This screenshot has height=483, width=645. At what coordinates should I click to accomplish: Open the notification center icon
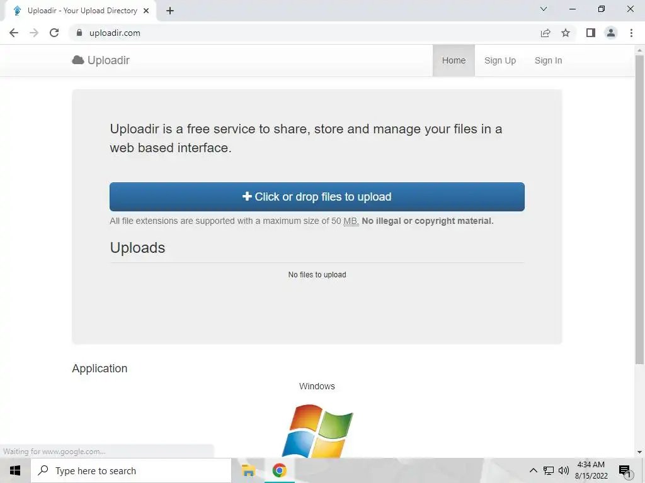[x=625, y=471]
